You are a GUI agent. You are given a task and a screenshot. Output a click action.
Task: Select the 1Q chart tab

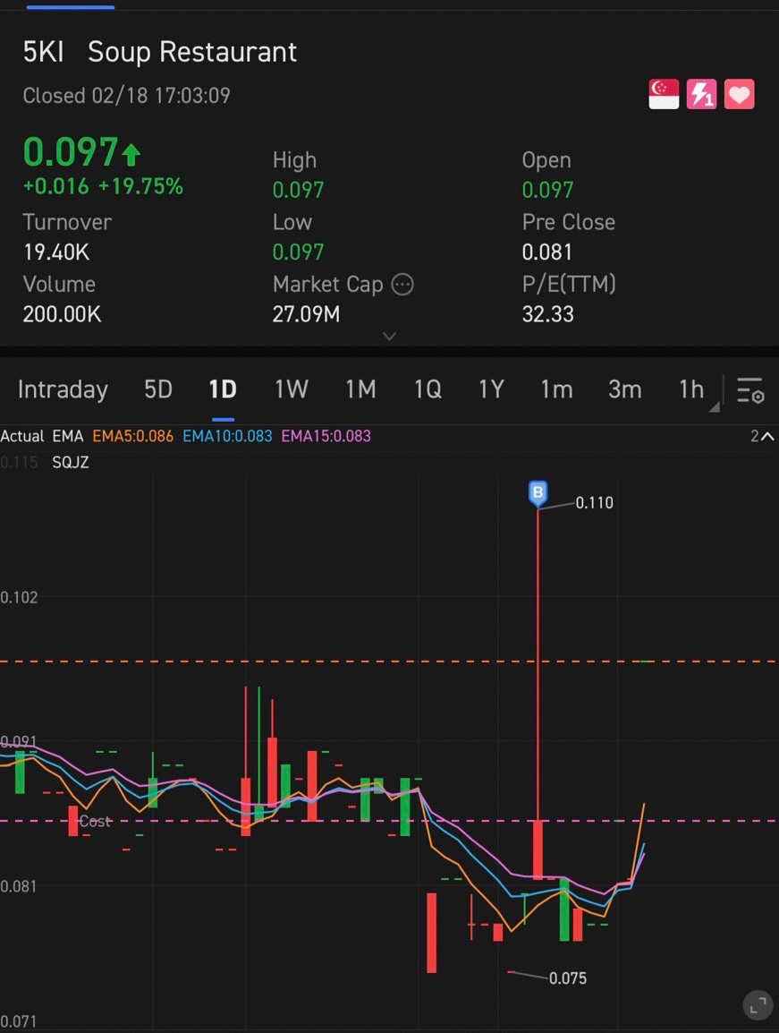point(428,389)
